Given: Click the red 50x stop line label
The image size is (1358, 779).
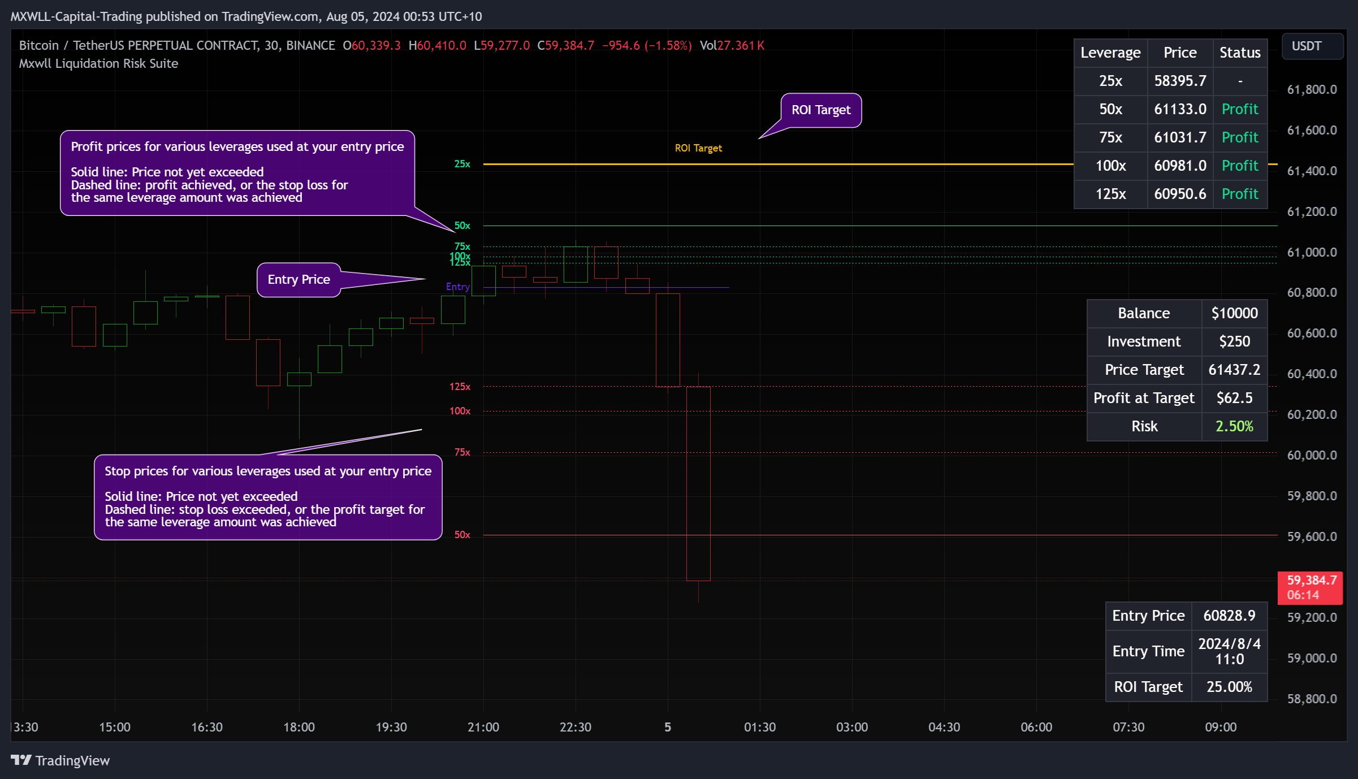Looking at the screenshot, I should [x=462, y=535].
